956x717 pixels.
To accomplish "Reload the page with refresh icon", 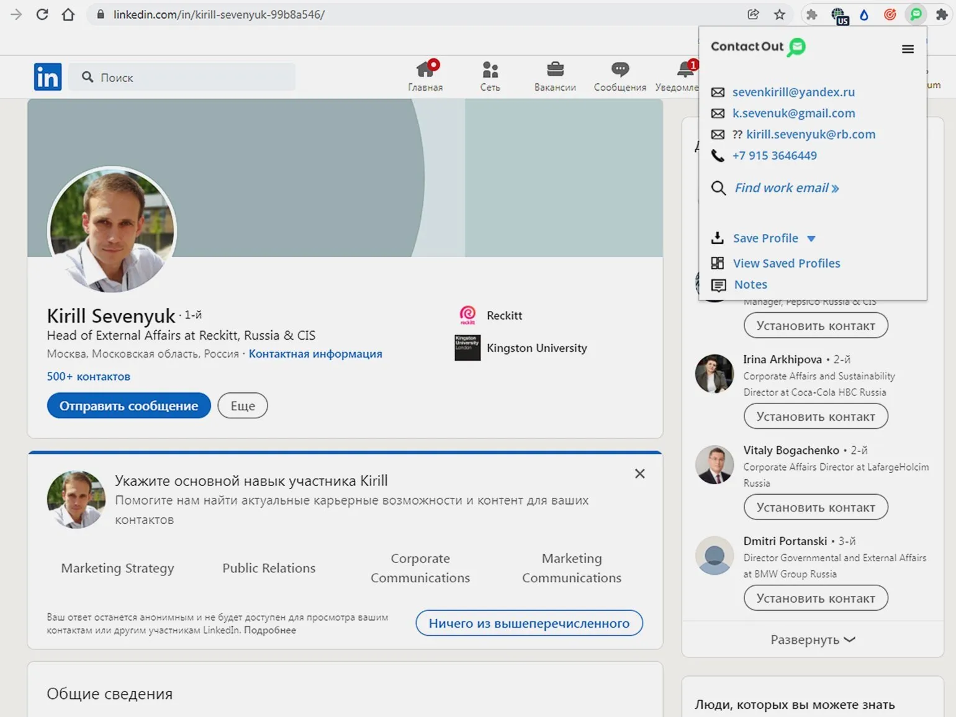I will 42,14.
